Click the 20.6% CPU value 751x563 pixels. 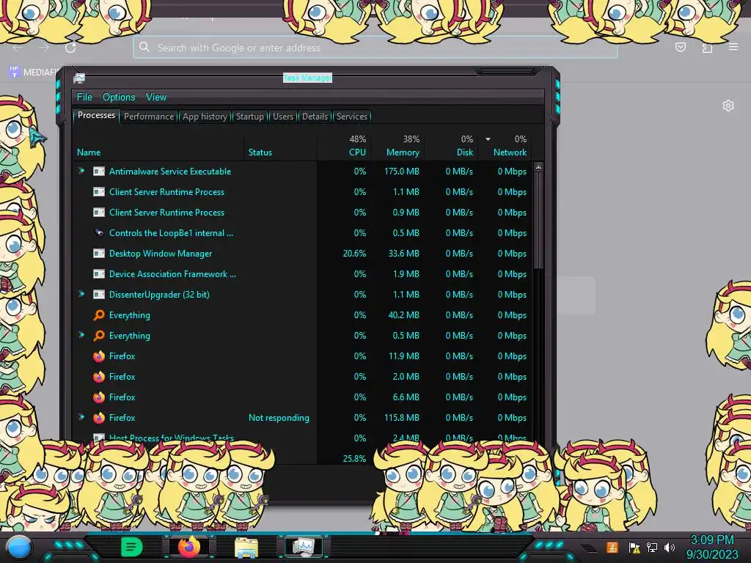pos(354,254)
